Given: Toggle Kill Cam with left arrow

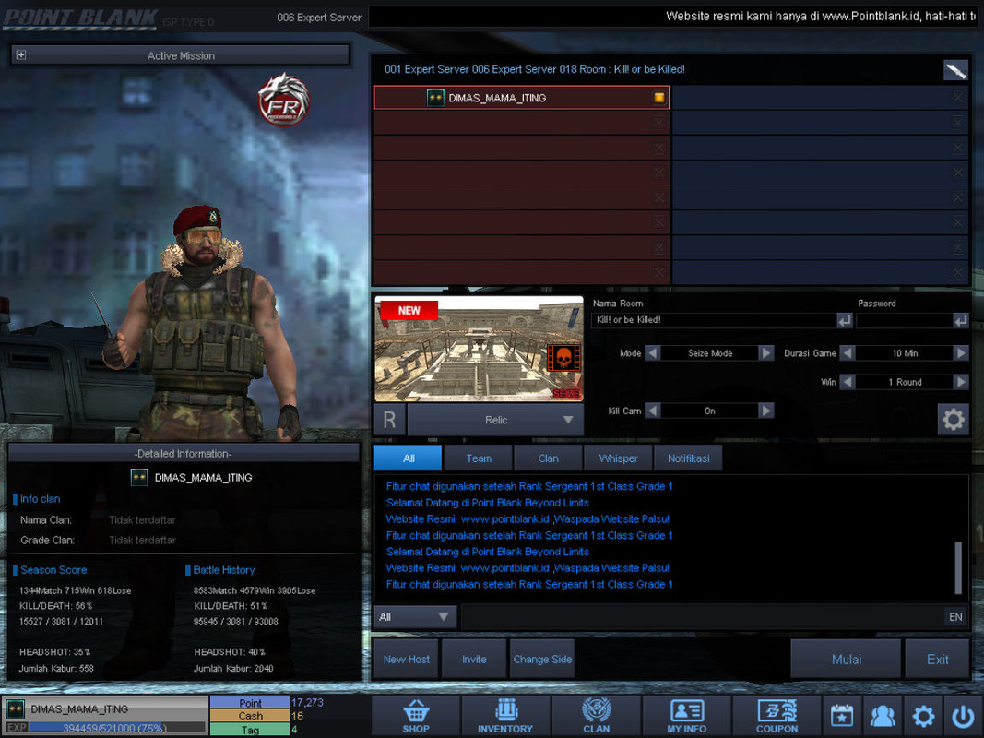Looking at the screenshot, I should coord(653,411).
